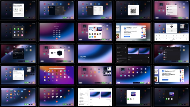The width and height of the screenshot is (190, 107).
Task: Tap green phone icon in edit-mode home dock
Action: (x=25, y=104)
